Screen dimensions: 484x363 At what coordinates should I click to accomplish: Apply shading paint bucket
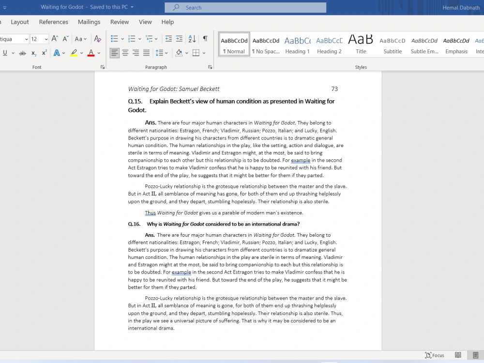pyautogui.click(x=179, y=53)
